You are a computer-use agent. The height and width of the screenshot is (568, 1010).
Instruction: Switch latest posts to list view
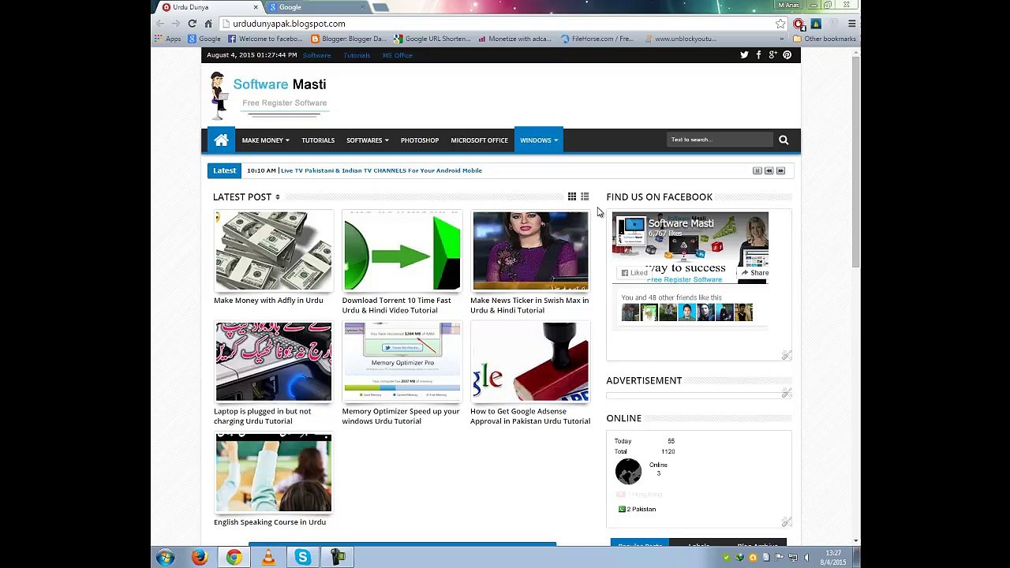tap(585, 196)
